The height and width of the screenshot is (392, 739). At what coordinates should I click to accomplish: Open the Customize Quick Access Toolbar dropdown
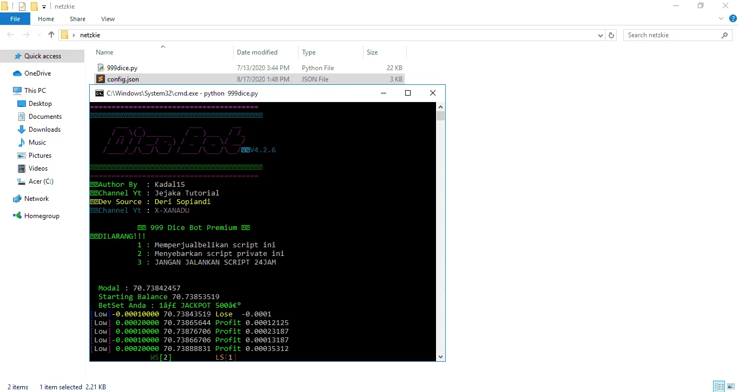click(x=44, y=6)
